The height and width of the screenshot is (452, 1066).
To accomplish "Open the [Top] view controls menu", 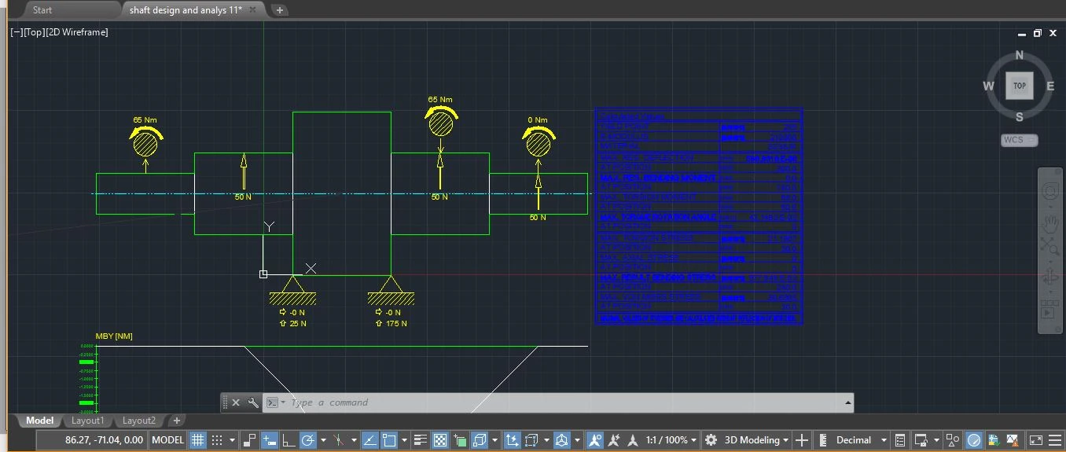I will (x=35, y=32).
